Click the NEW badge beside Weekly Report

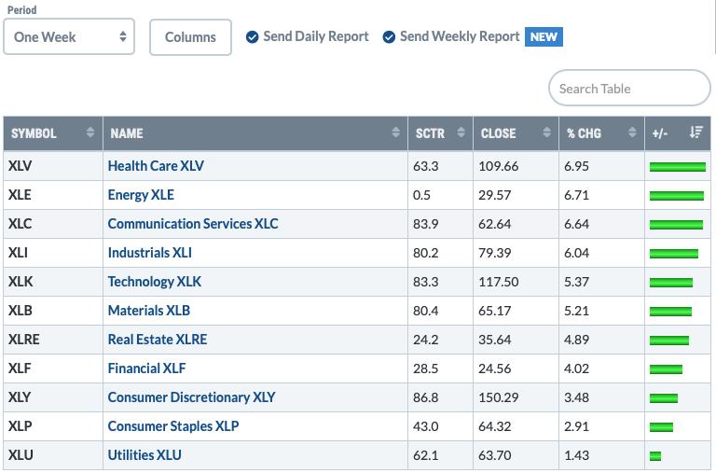pos(544,37)
